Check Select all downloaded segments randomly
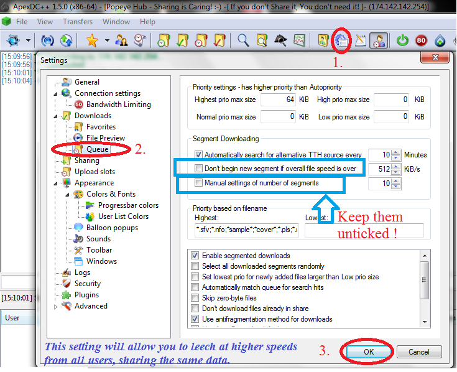The height and width of the screenshot is (372, 457). point(195,266)
